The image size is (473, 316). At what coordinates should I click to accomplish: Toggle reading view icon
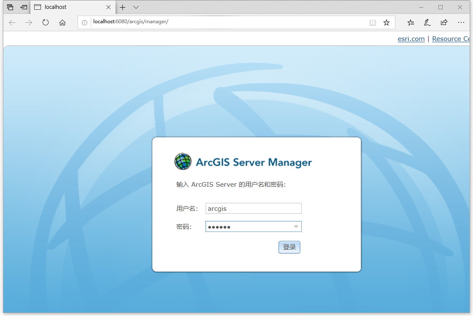[373, 23]
